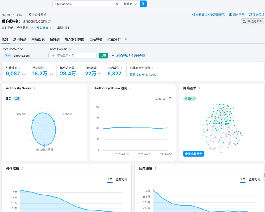Click the green 比较 button
This screenshot has height=212, width=265.
click(x=103, y=56)
